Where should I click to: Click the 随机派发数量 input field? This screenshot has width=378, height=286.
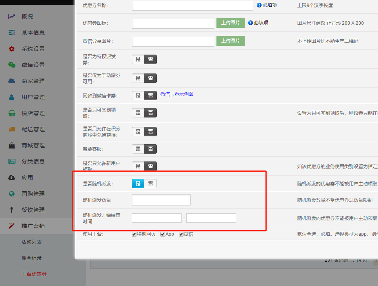tap(161, 200)
